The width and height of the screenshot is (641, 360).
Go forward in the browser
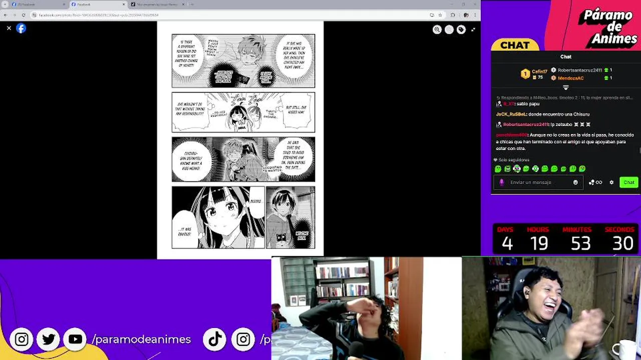pyautogui.click(x=14, y=15)
